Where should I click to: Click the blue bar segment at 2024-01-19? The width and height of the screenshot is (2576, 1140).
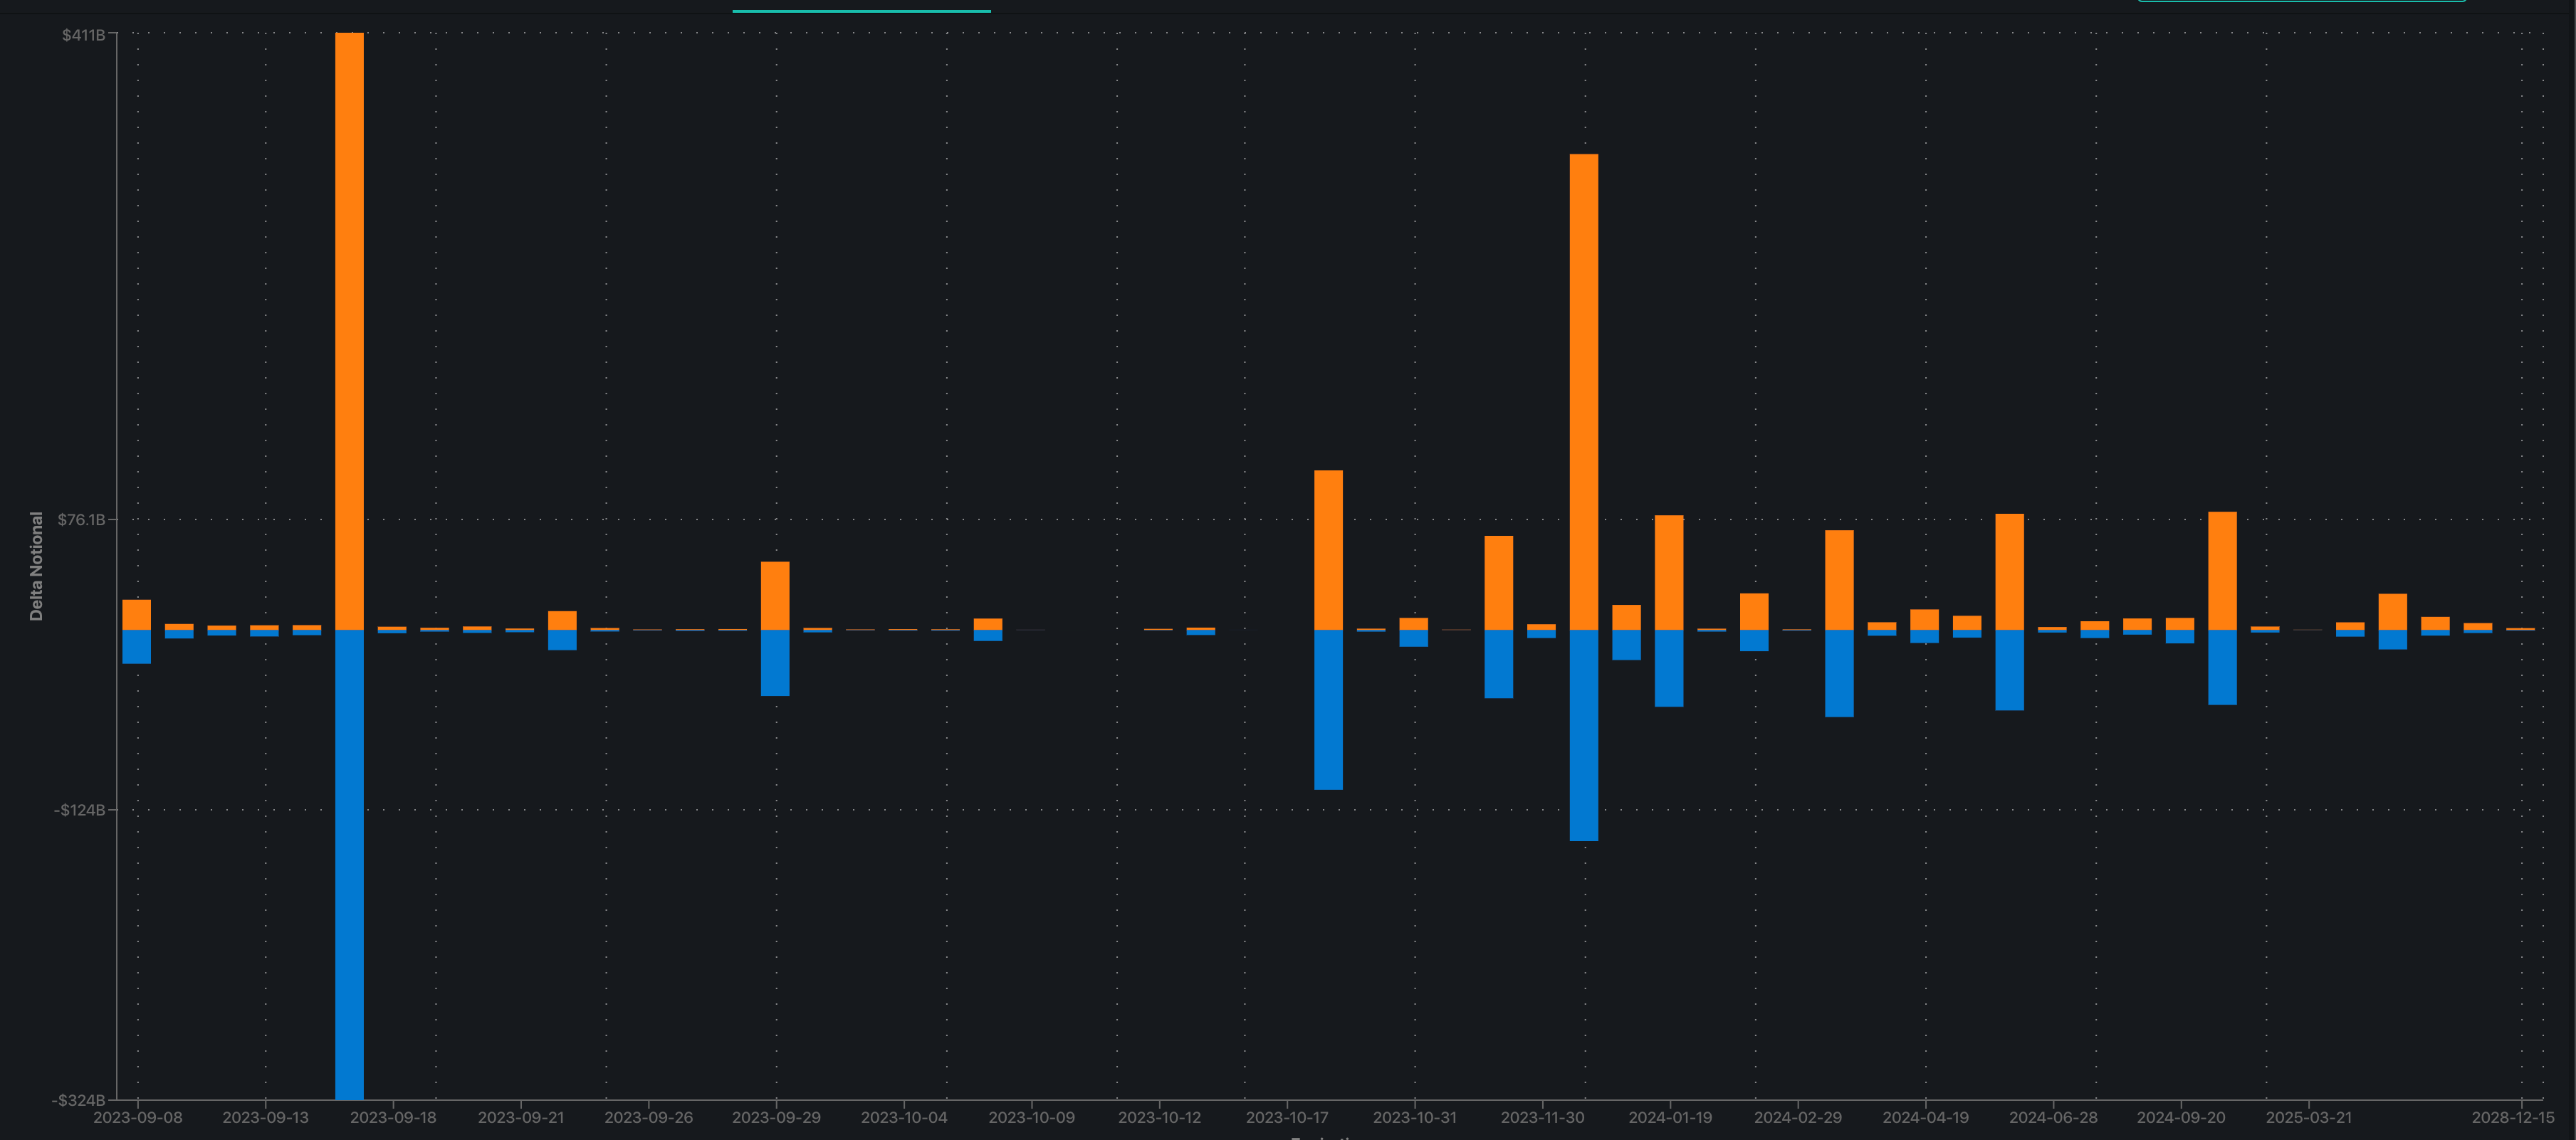coord(1669,667)
